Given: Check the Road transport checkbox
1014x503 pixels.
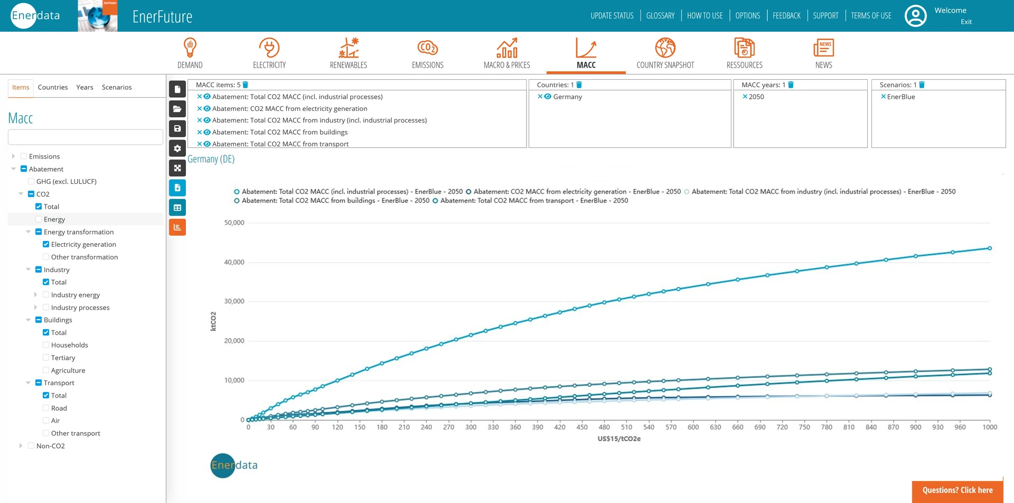Looking at the screenshot, I should pos(46,408).
